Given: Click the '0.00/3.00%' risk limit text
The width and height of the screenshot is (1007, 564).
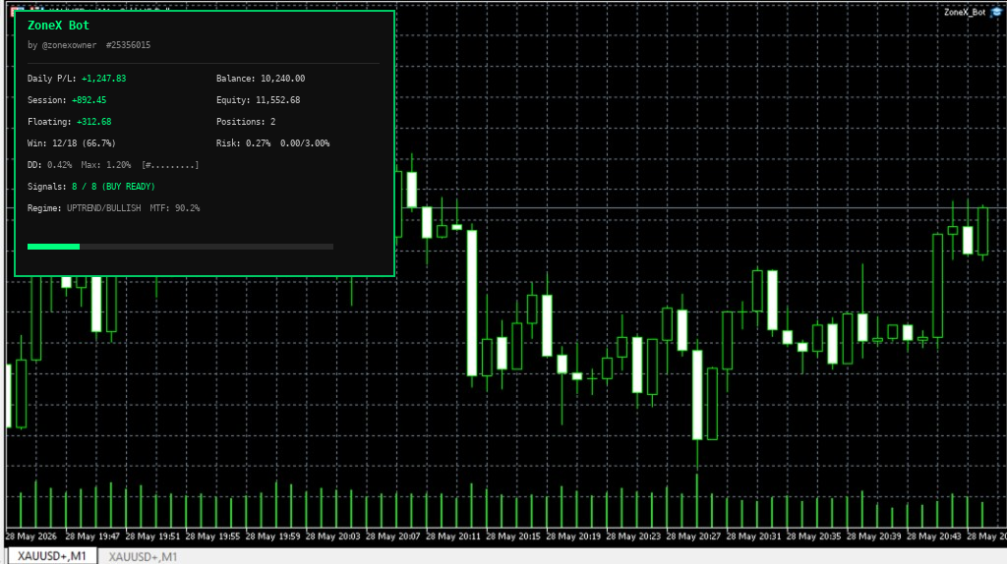Looking at the screenshot, I should pyautogui.click(x=305, y=143).
